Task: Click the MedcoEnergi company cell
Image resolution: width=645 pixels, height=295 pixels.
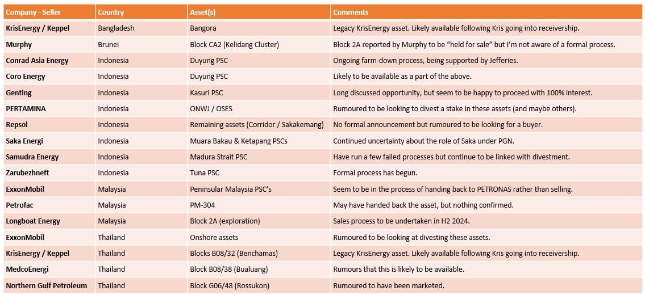Action: click(x=27, y=269)
